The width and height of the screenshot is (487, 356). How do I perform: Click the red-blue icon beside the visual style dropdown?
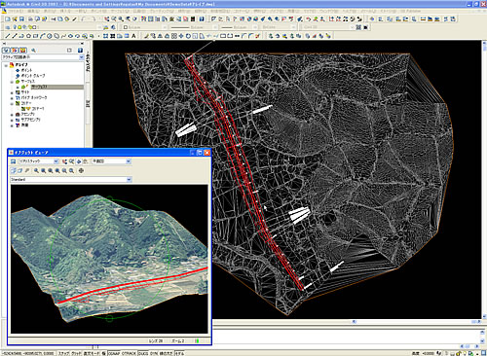tap(64, 161)
